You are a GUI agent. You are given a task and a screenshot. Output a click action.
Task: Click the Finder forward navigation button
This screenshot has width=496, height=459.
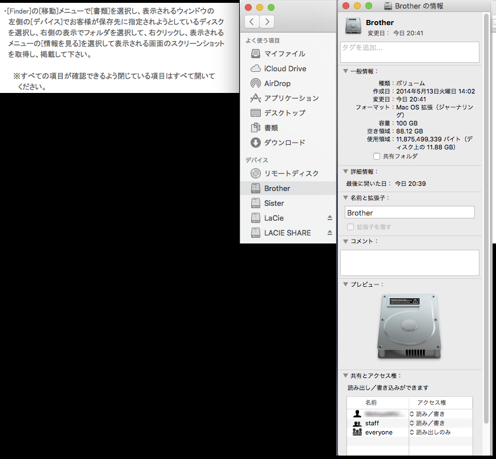267,22
